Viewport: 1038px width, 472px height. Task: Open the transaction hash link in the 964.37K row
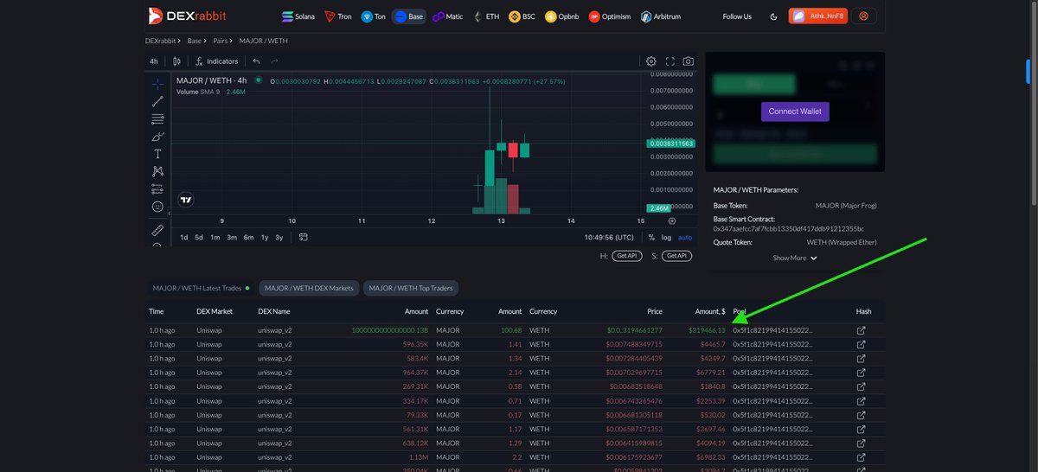point(861,372)
